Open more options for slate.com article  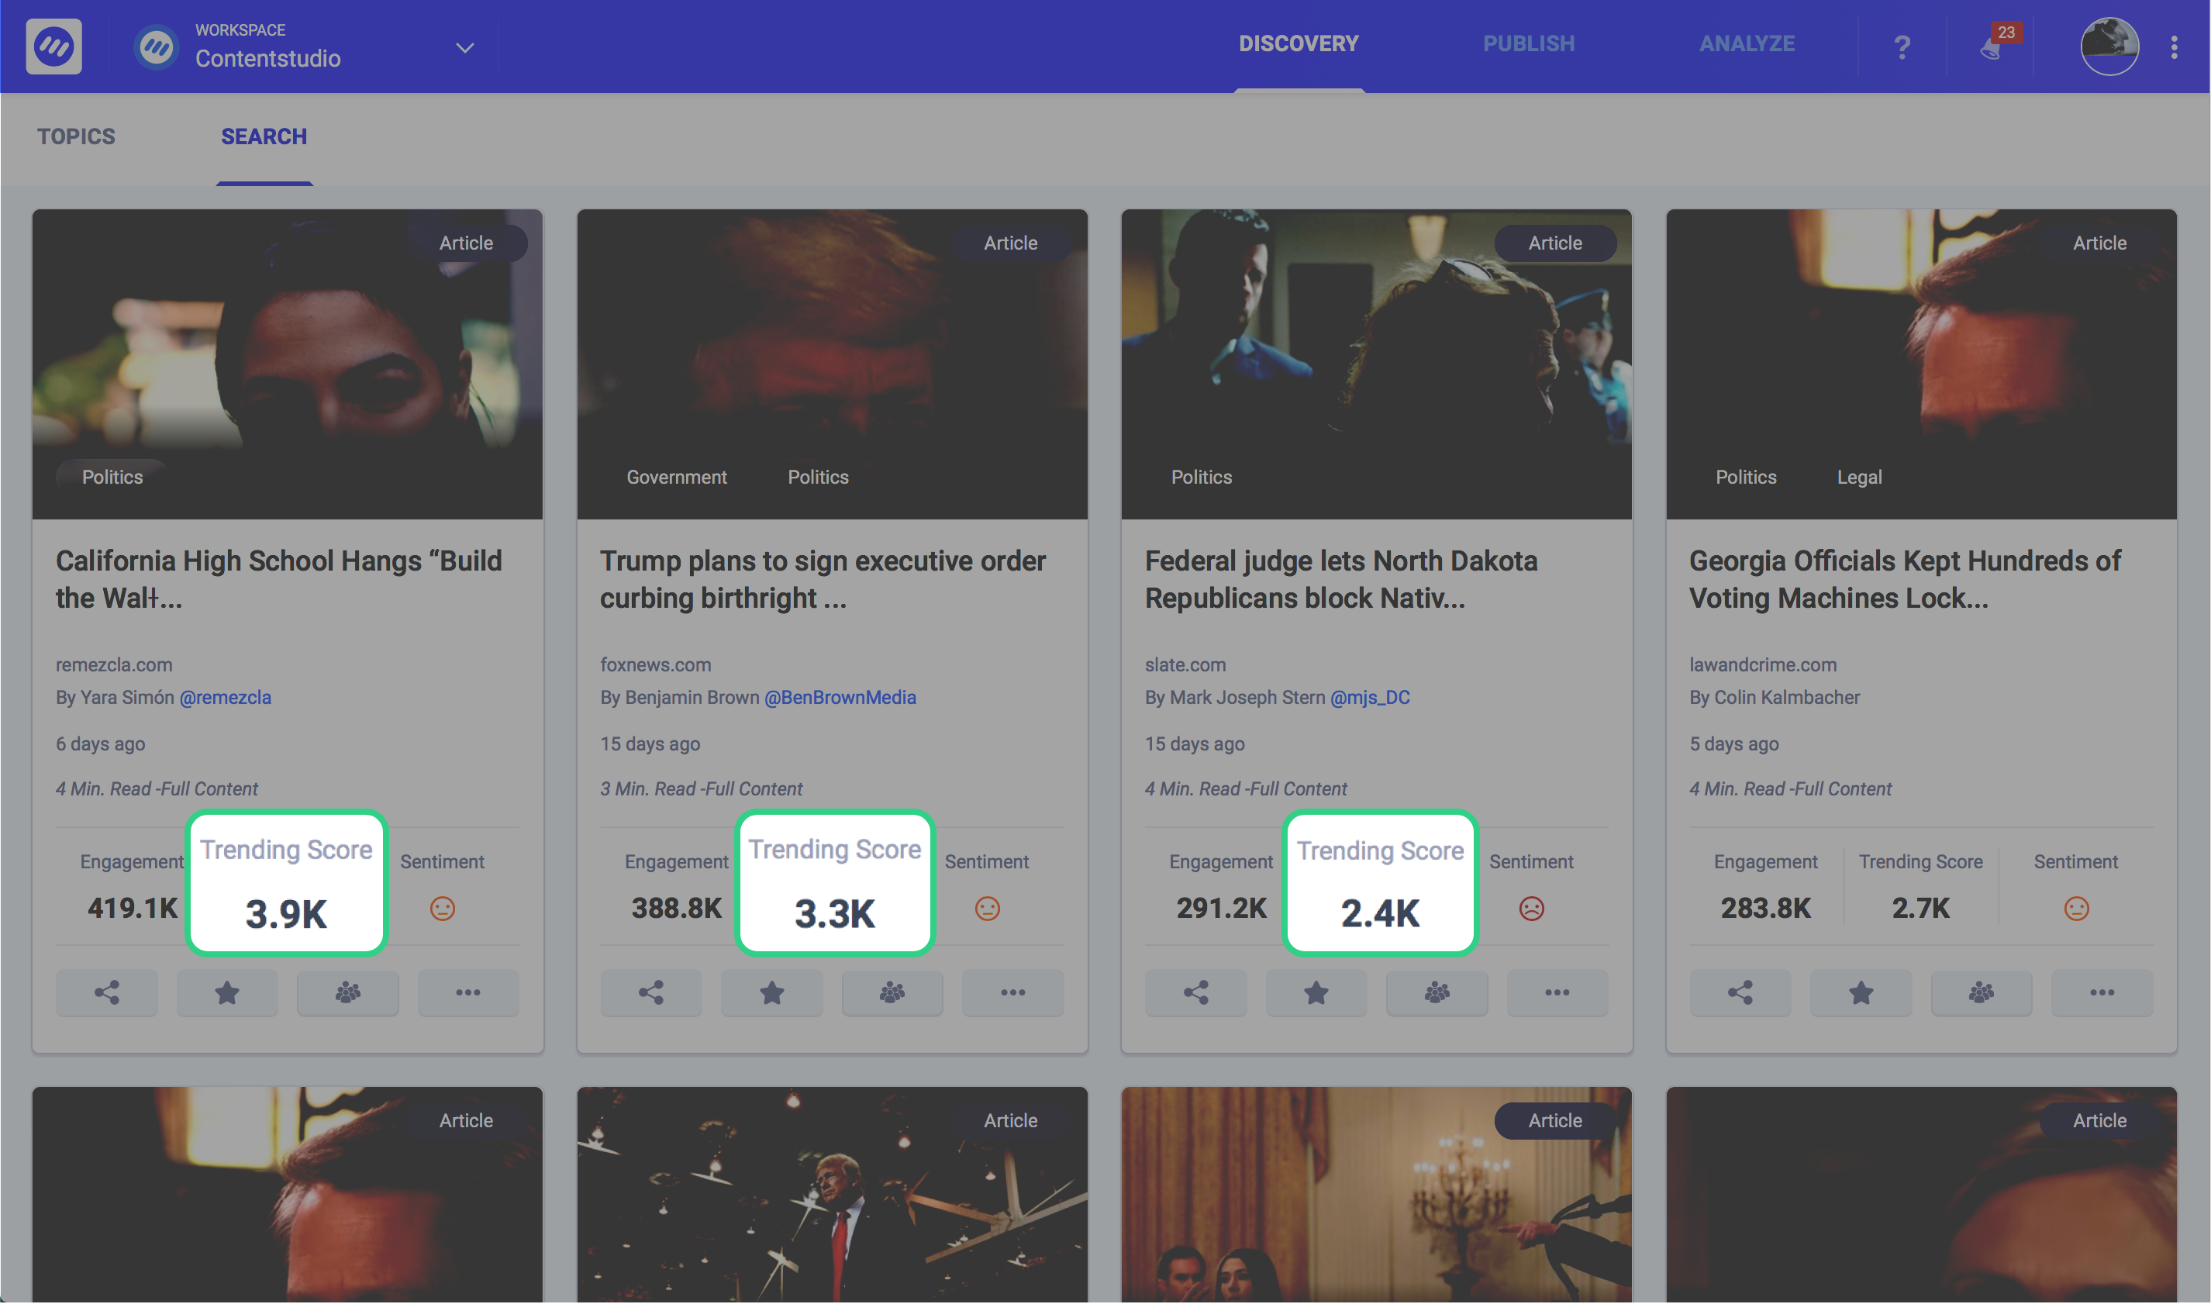tap(1557, 993)
